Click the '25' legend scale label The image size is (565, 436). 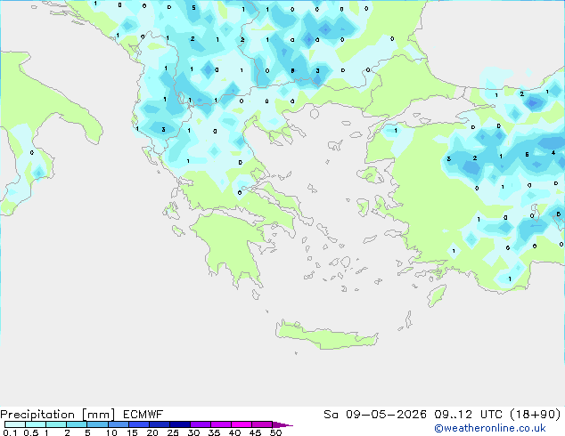(x=173, y=432)
